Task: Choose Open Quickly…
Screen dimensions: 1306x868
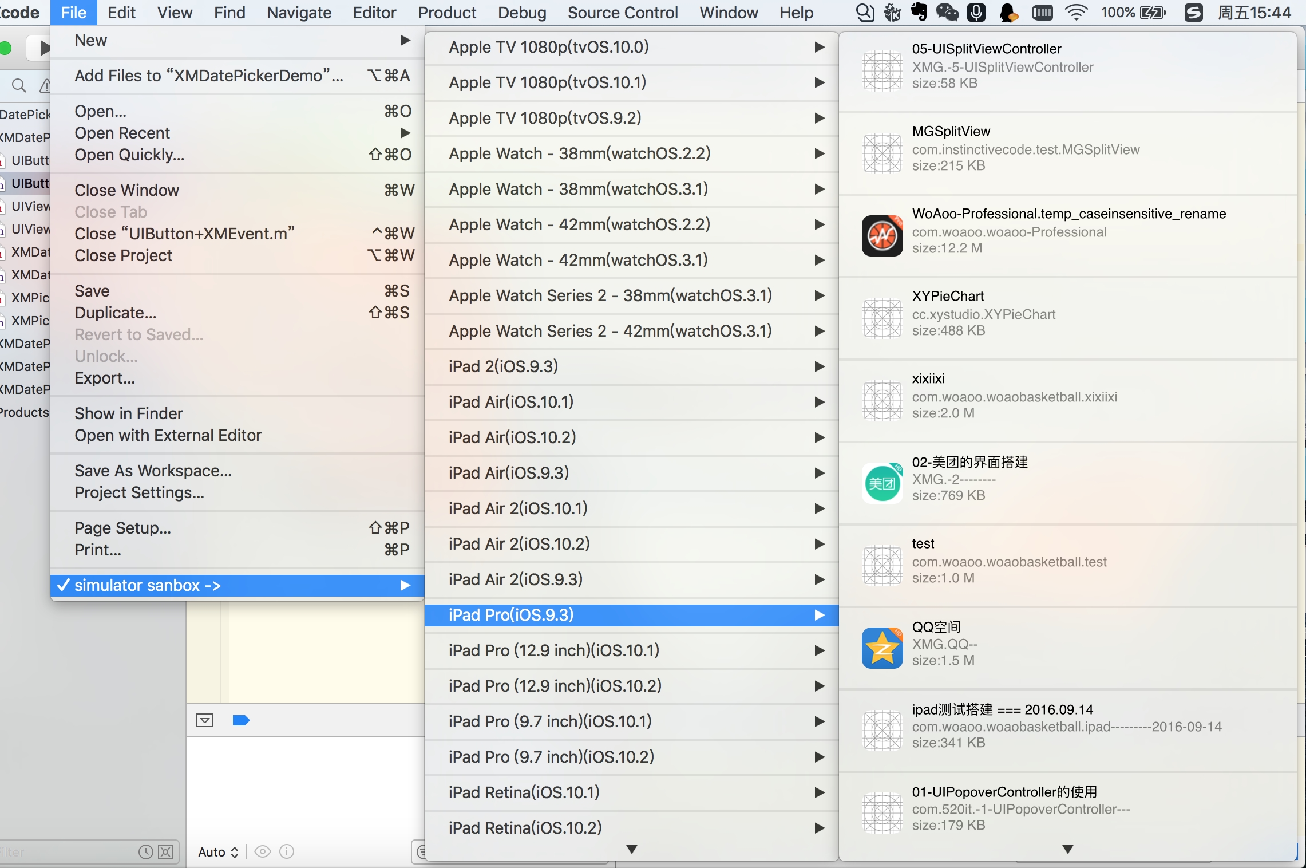Action: pyautogui.click(x=237, y=155)
